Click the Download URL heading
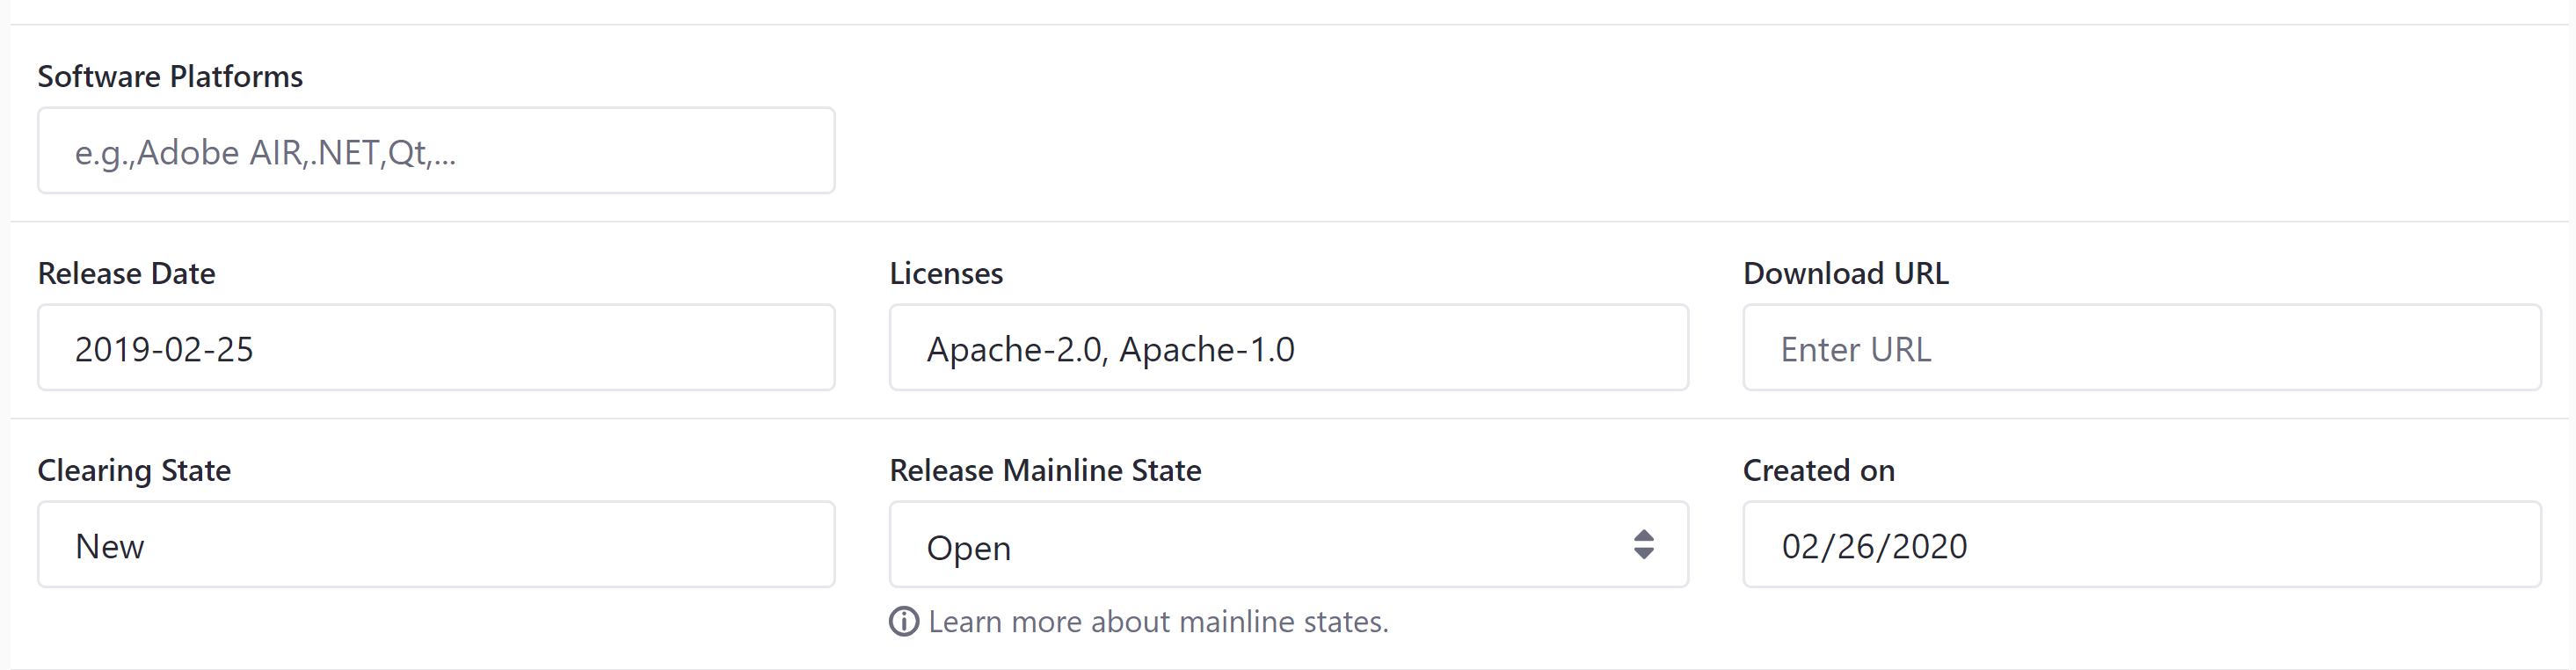2576x670 pixels. click(1845, 272)
